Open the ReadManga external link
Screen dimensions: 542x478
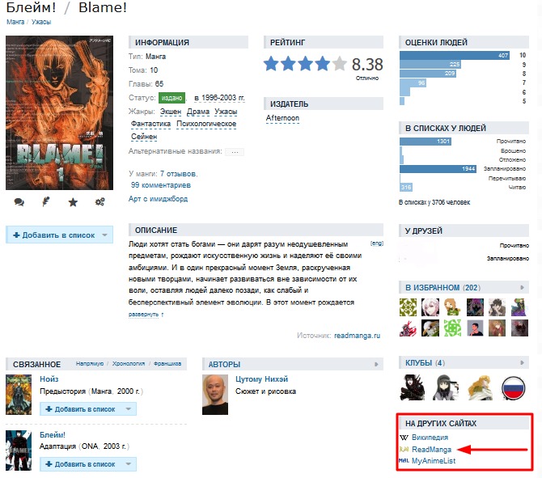(x=431, y=450)
